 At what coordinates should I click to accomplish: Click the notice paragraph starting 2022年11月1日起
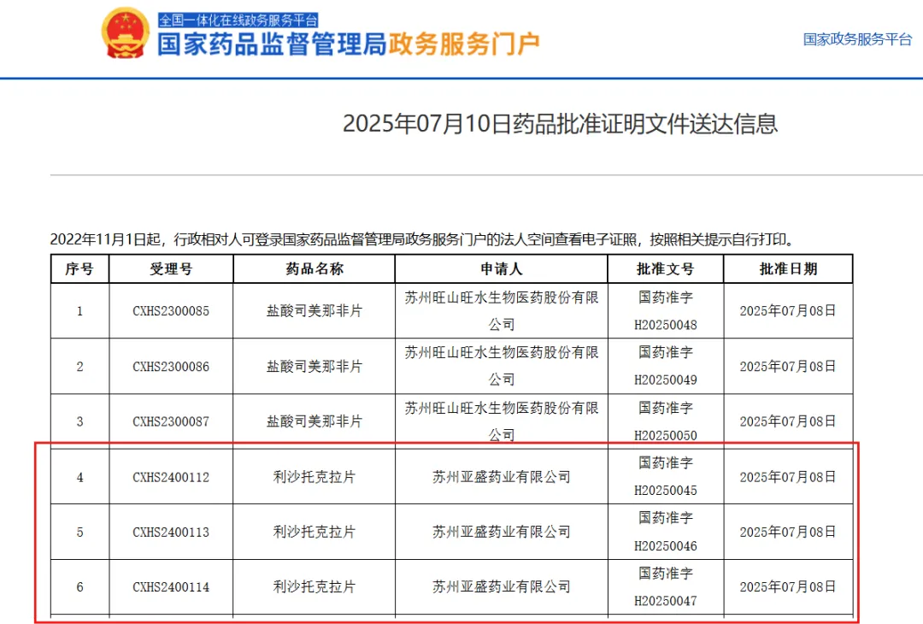(425, 239)
